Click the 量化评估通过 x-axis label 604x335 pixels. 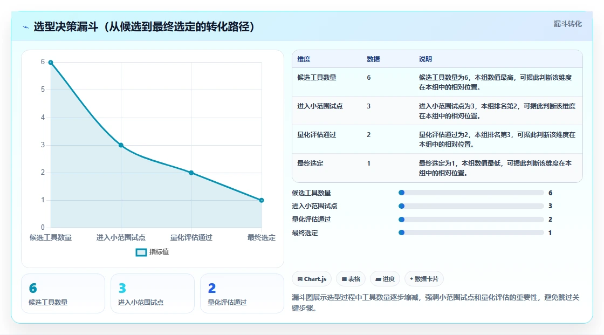click(191, 237)
